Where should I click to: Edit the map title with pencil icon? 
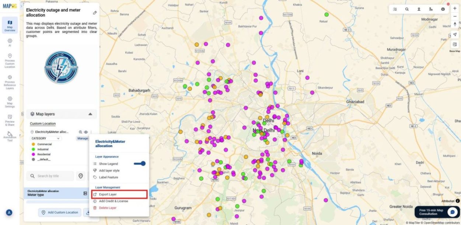pyautogui.click(x=95, y=13)
